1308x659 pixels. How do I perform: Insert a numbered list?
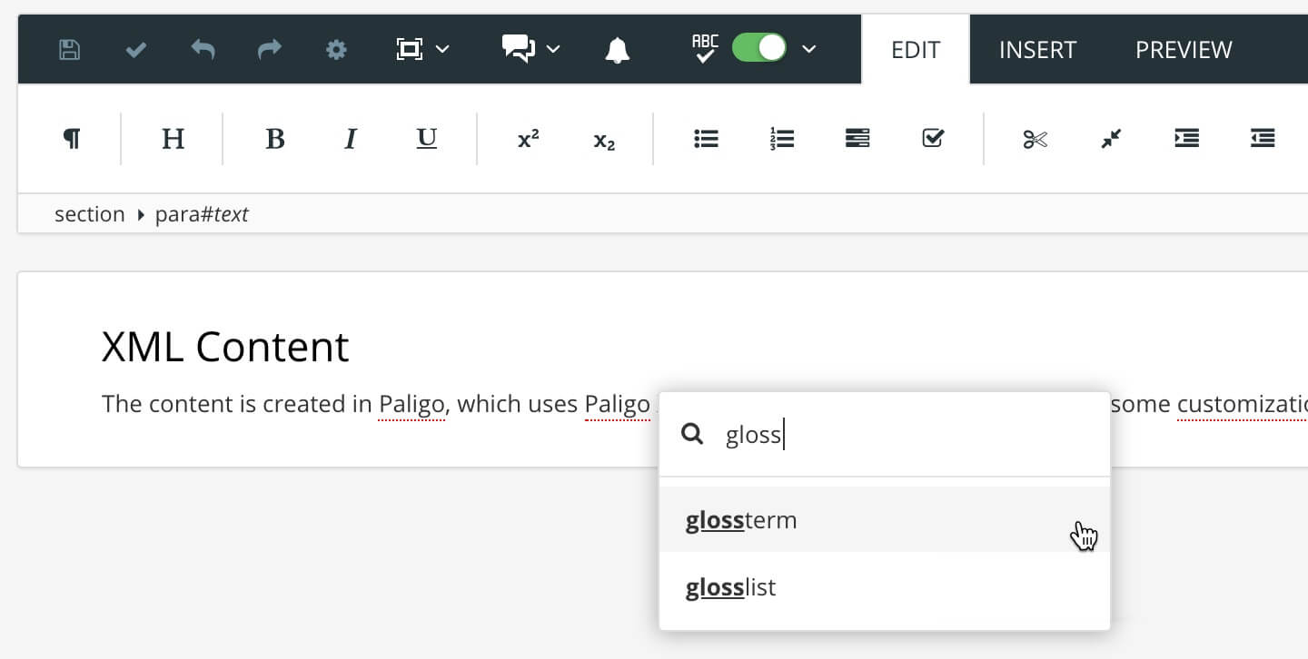(781, 138)
